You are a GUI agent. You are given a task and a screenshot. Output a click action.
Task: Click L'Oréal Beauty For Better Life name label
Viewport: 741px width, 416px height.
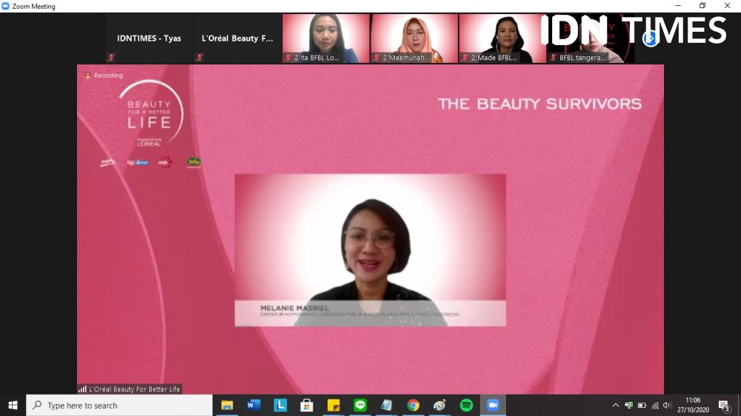(x=130, y=389)
